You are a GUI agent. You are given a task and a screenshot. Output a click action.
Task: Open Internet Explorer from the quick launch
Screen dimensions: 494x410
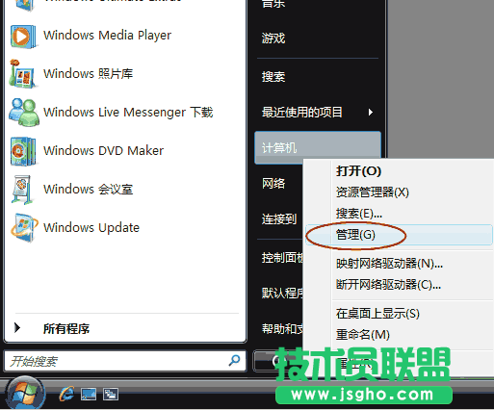(x=66, y=394)
